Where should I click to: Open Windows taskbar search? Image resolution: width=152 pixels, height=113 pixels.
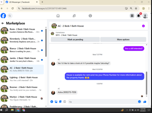point(7,110)
